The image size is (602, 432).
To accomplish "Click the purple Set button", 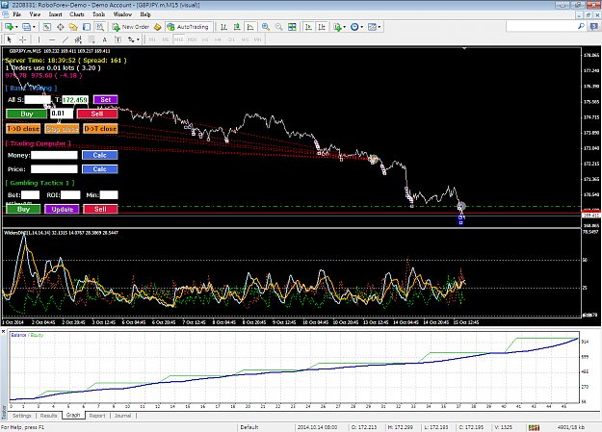I will [x=106, y=100].
